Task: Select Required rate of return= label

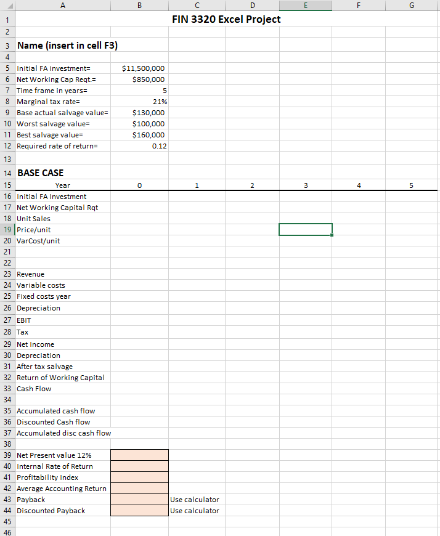Action: (57, 146)
